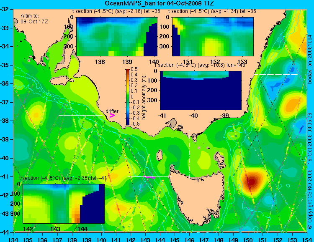The width and height of the screenshot is (314, 242).
Task: Click longitude tick label 136
Action: click(42, 239)
